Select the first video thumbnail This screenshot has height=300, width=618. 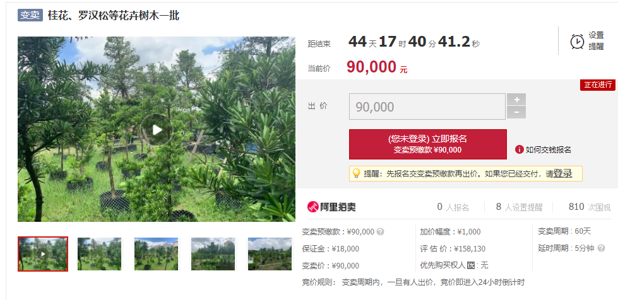click(42, 254)
